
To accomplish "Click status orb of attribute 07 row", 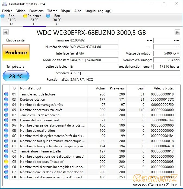I will click(x=6, y=115).
